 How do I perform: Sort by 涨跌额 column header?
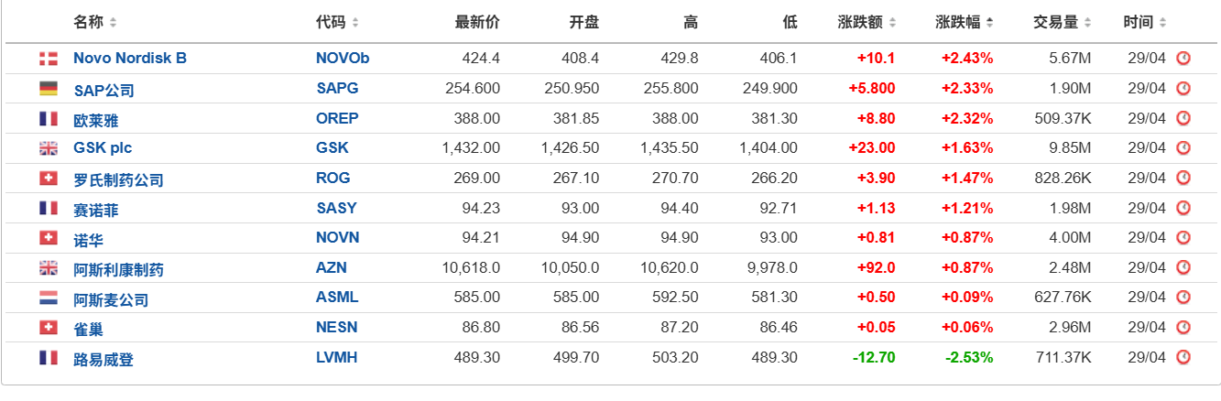[x=867, y=22]
